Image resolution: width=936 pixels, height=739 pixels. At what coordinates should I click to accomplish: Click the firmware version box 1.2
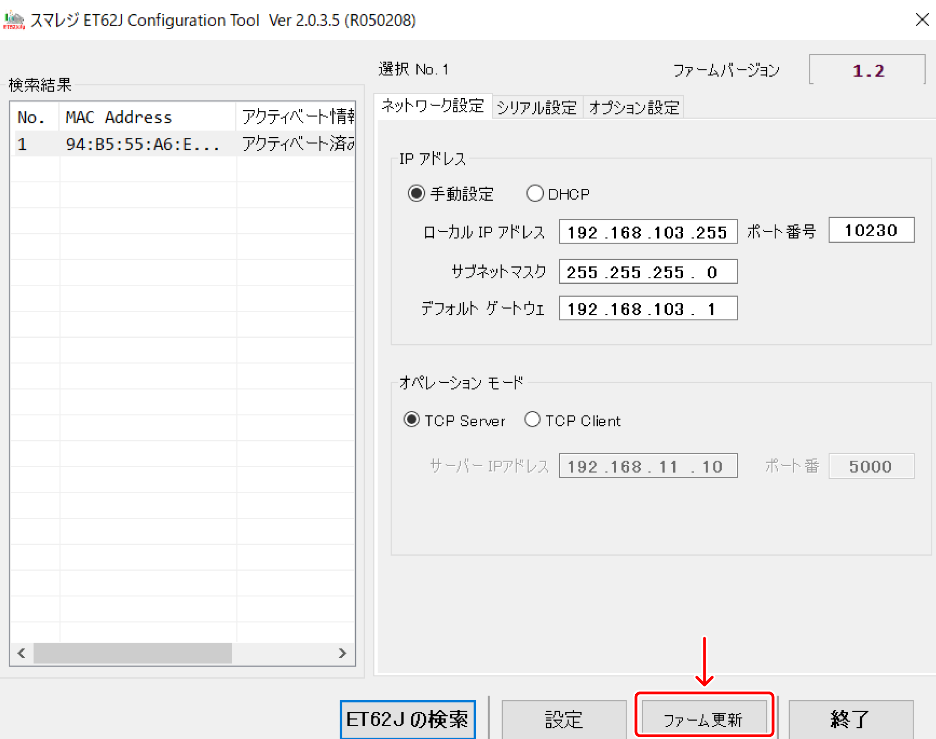click(x=867, y=70)
